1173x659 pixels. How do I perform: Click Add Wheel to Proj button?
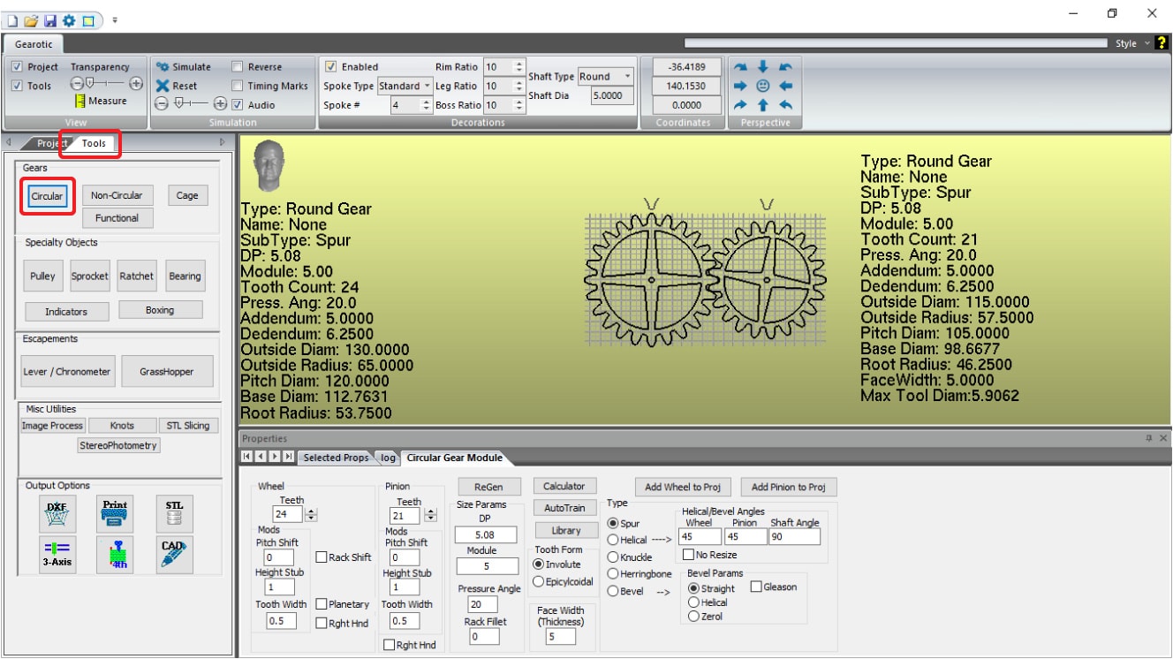[x=684, y=487]
